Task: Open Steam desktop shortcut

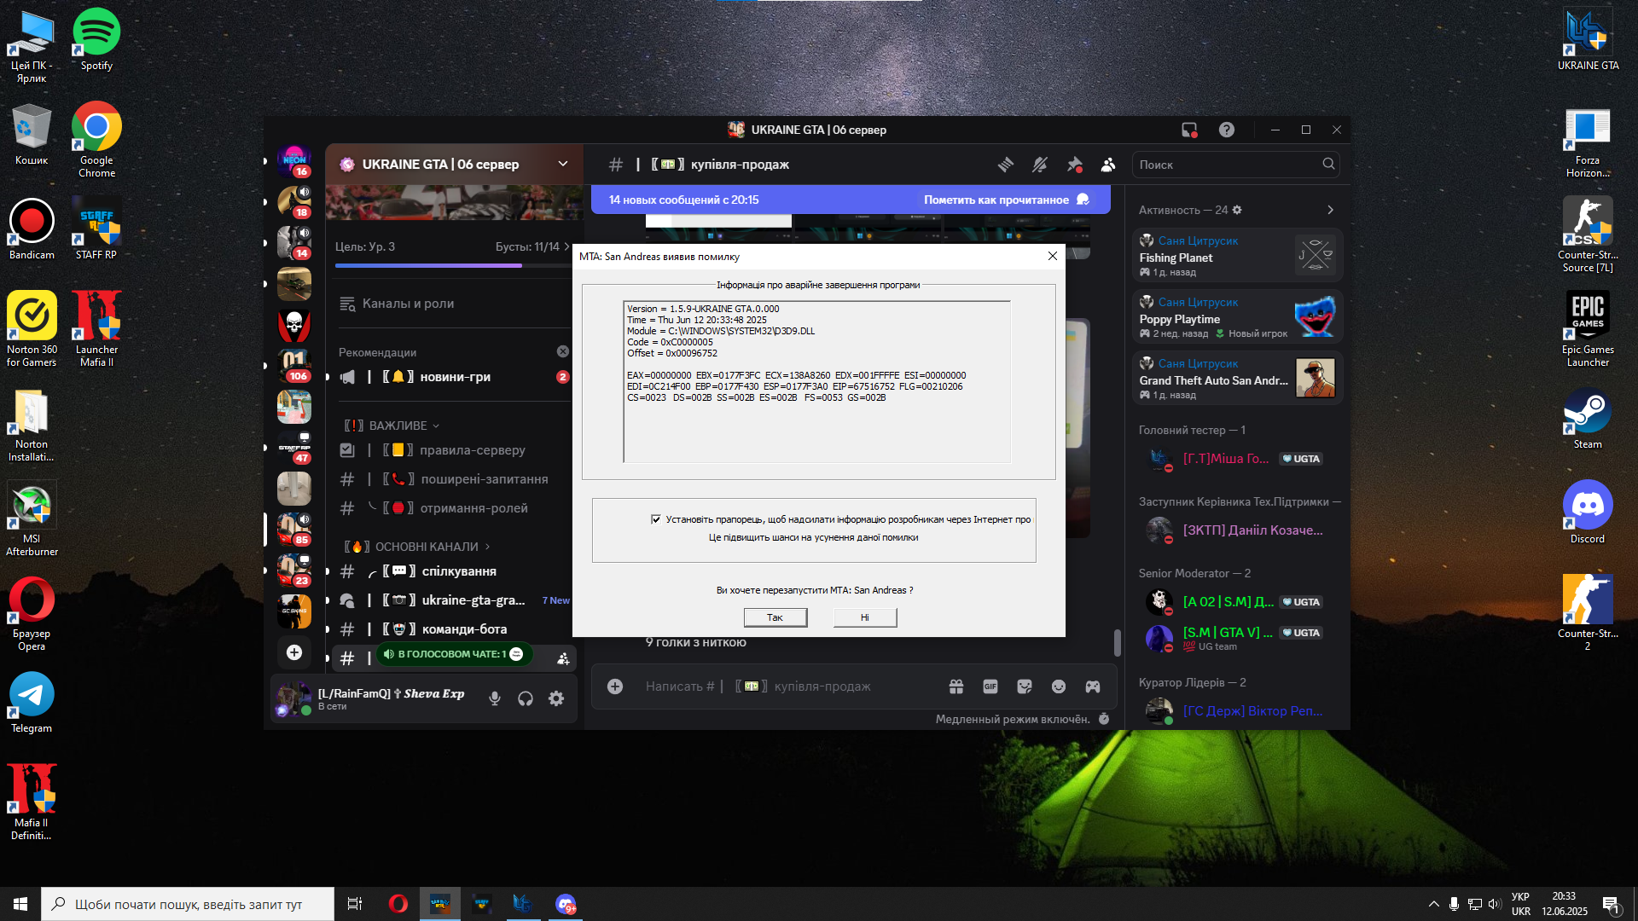Action: pyautogui.click(x=1588, y=419)
